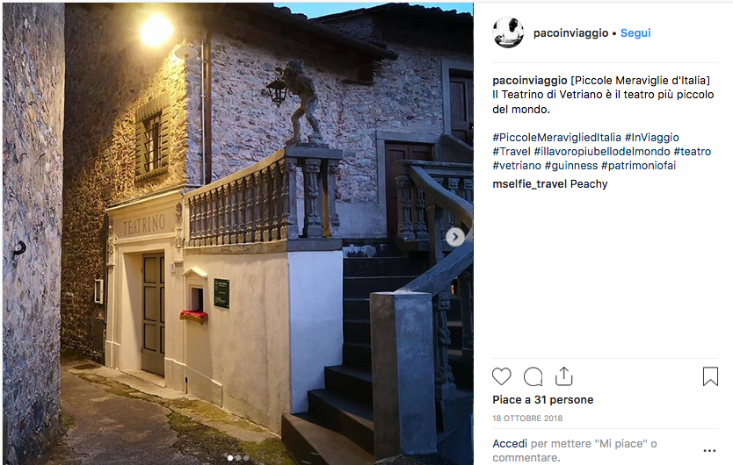733x465 pixels.
Task: Select the first carousel dot indicator
Action: (230, 458)
